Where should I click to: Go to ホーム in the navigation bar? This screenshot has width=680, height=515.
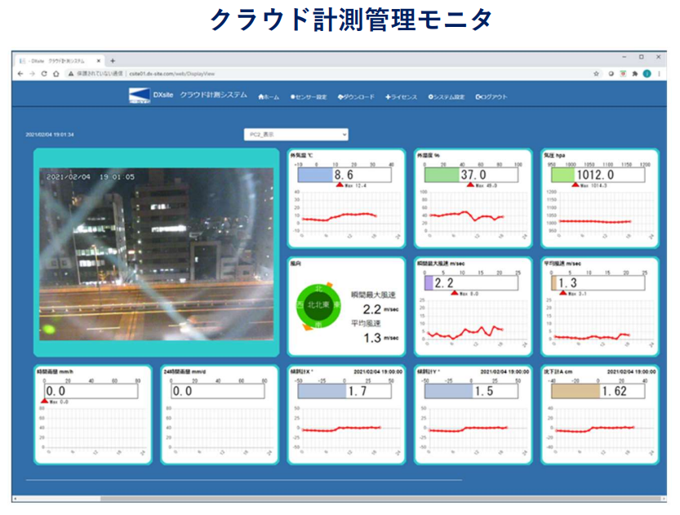tap(269, 97)
